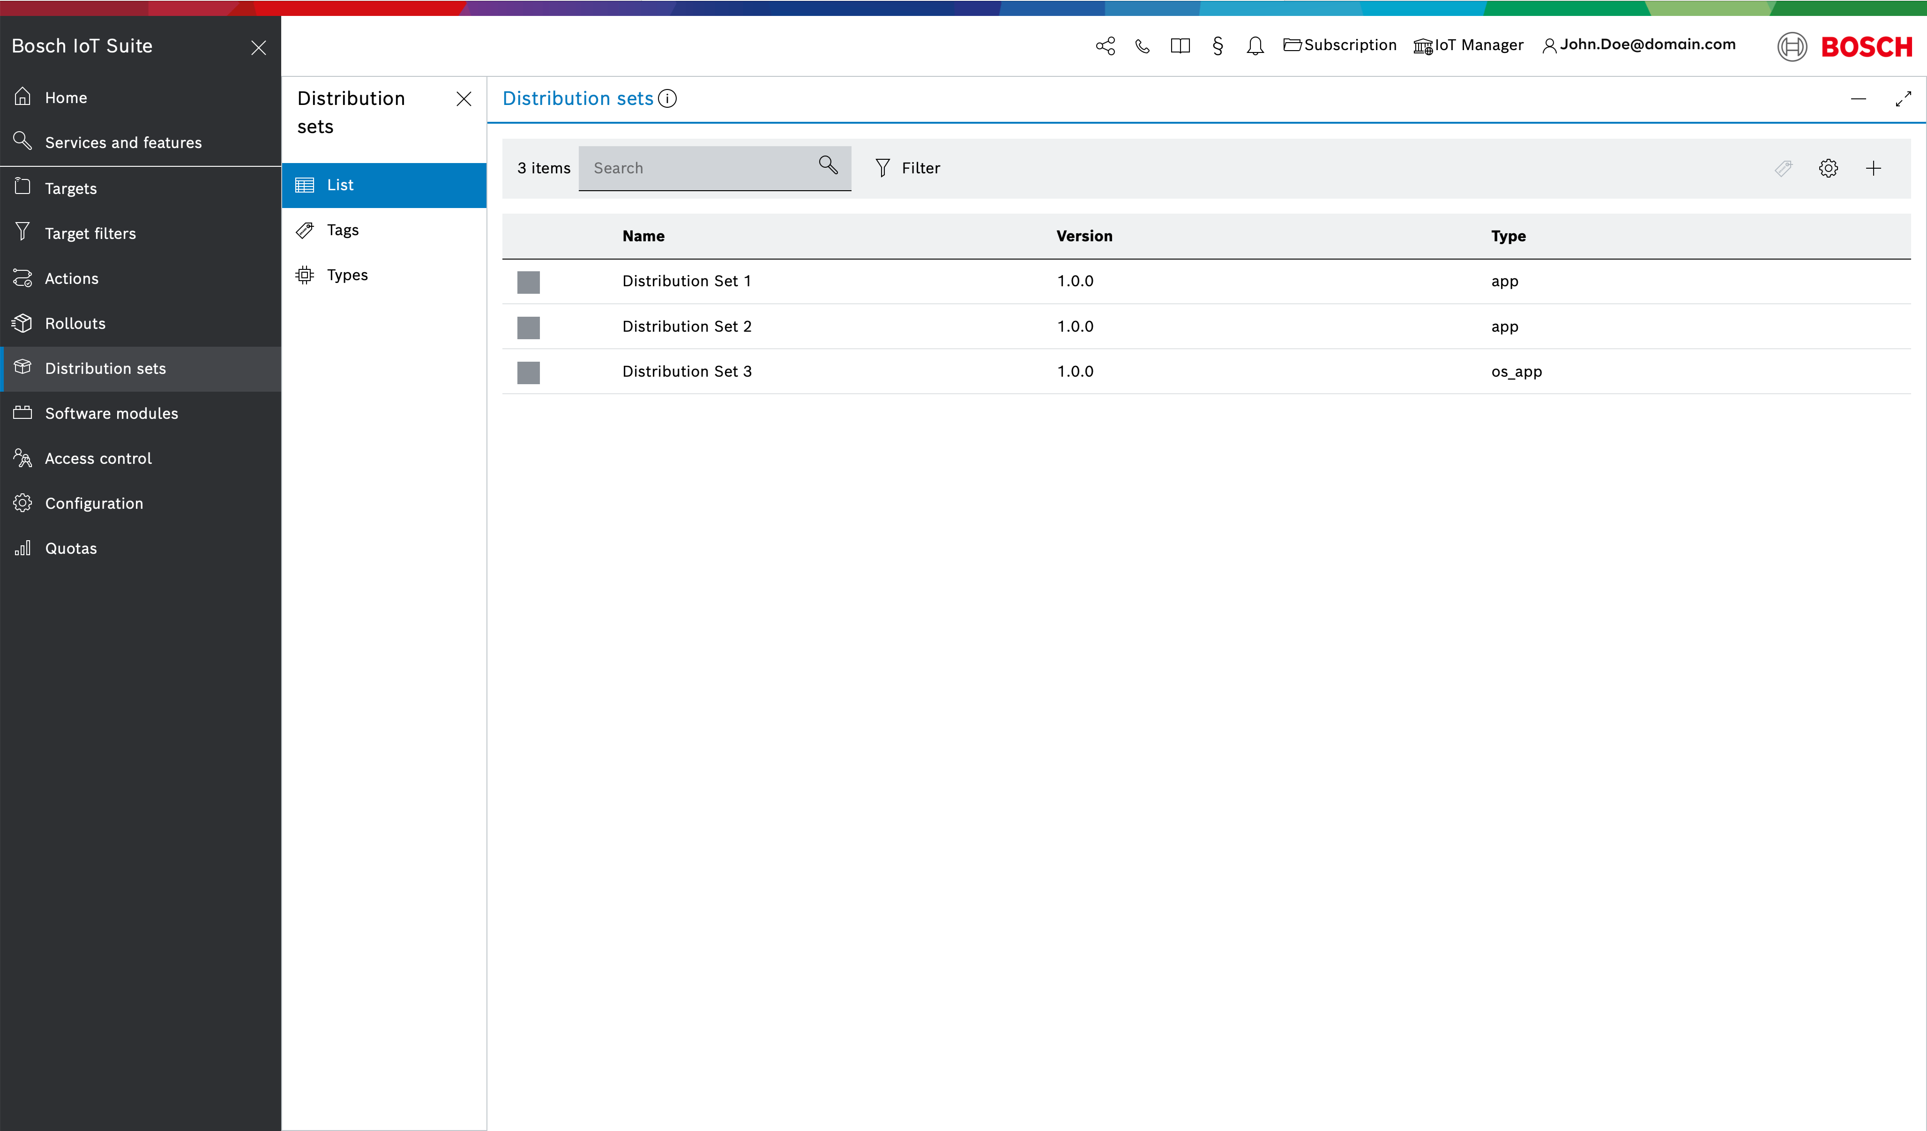
Task: Select checkbox for Distribution Set 1
Action: [x=529, y=282]
